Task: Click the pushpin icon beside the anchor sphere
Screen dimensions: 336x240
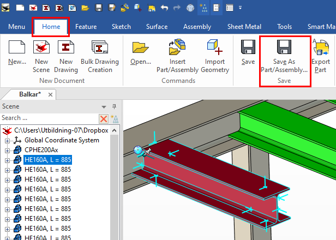Action: pyautogui.click(x=147, y=152)
